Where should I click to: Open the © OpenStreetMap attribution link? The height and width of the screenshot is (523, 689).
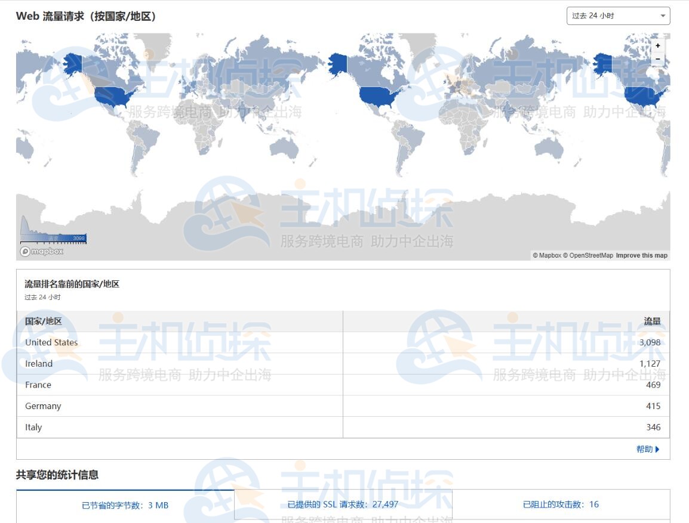click(x=588, y=255)
